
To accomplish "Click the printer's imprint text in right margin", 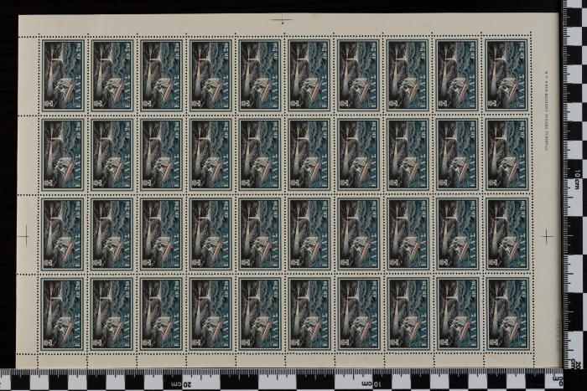I will [x=545, y=111].
